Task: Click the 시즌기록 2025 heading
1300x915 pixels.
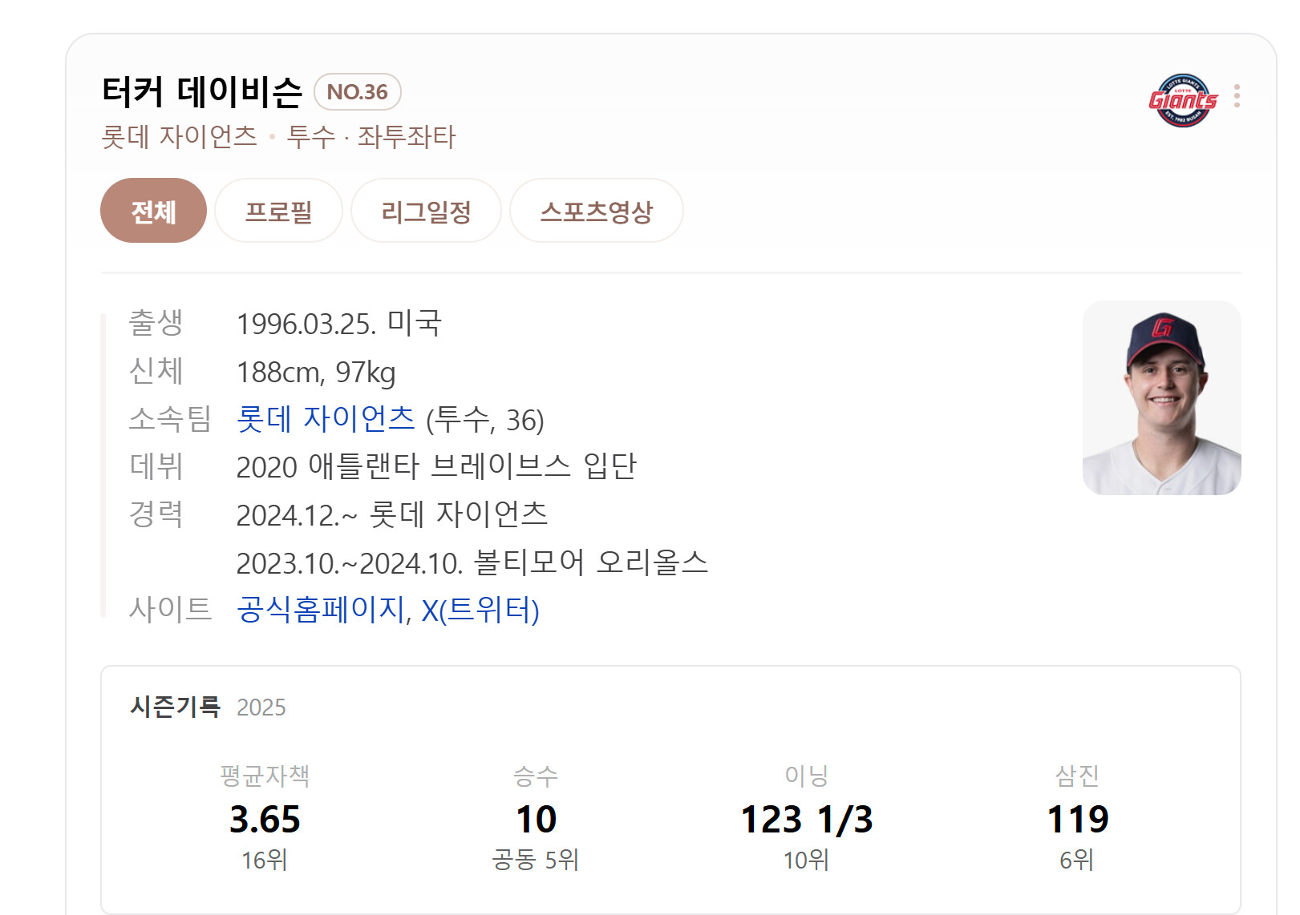Action: pyautogui.click(x=207, y=707)
